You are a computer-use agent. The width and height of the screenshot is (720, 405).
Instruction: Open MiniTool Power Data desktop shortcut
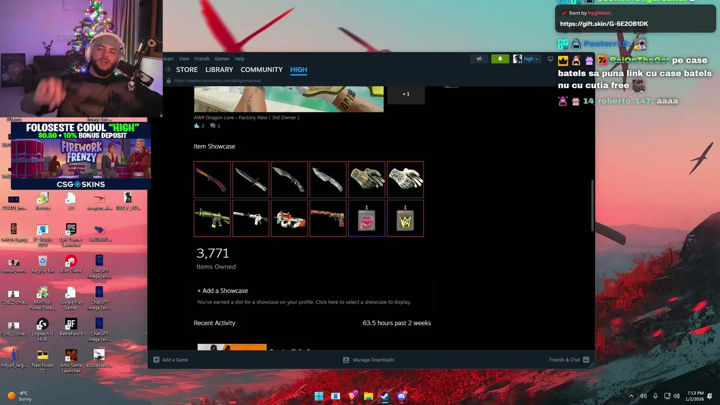(x=42, y=298)
